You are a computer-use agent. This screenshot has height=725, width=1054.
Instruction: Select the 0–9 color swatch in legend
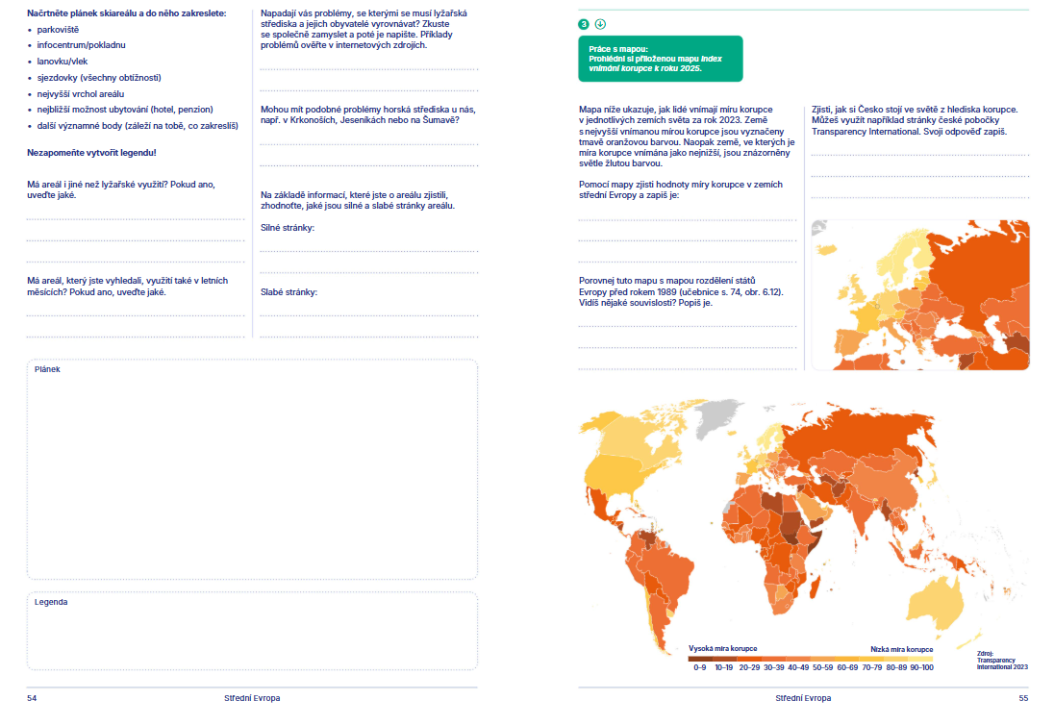click(x=700, y=660)
